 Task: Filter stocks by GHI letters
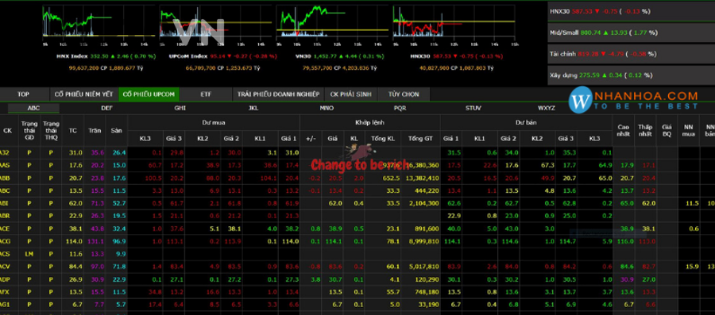point(180,109)
